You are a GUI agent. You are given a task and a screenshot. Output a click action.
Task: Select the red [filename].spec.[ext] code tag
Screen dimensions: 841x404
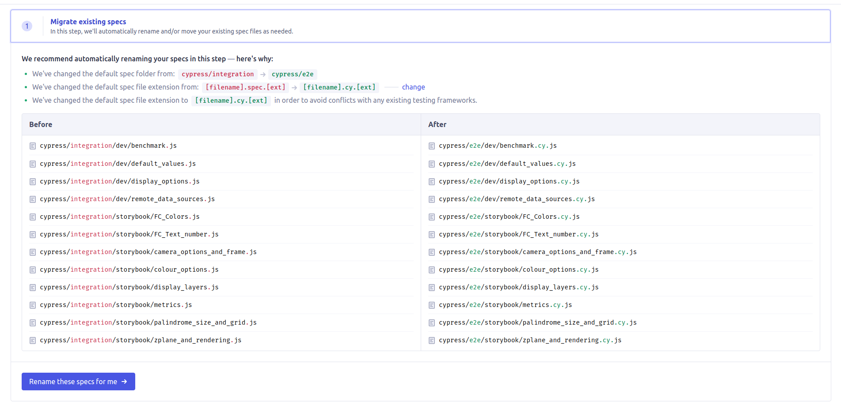coord(245,87)
